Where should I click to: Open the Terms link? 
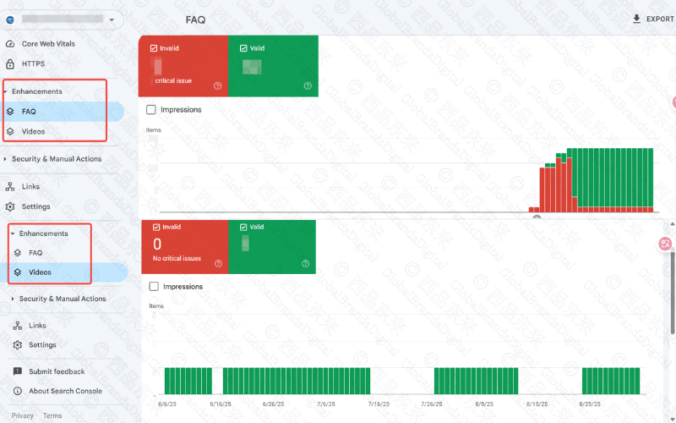[52, 415]
